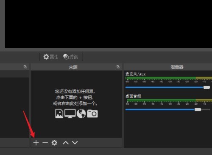Open source properties gear in Sources toolbar
Image resolution: width=212 pixels, height=155 pixels.
(54, 143)
